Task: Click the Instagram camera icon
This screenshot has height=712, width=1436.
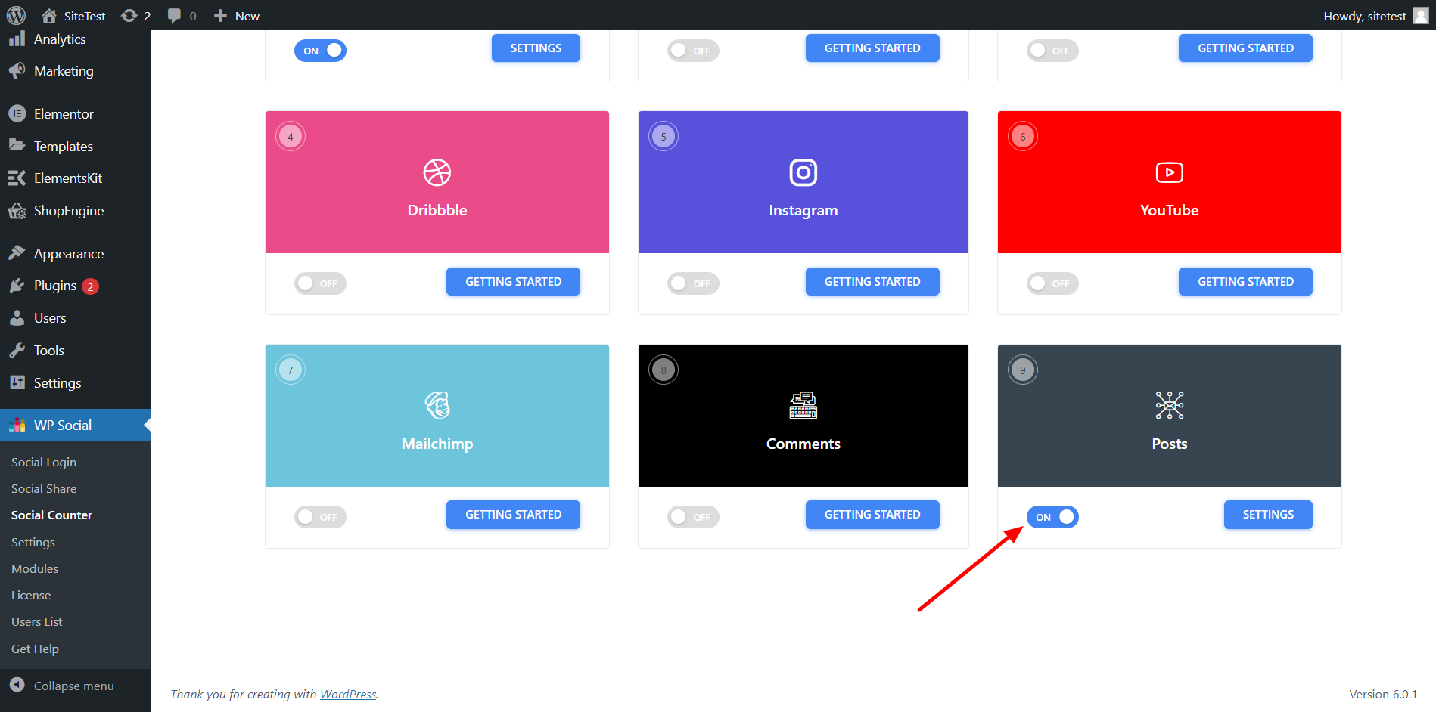Action: point(803,172)
